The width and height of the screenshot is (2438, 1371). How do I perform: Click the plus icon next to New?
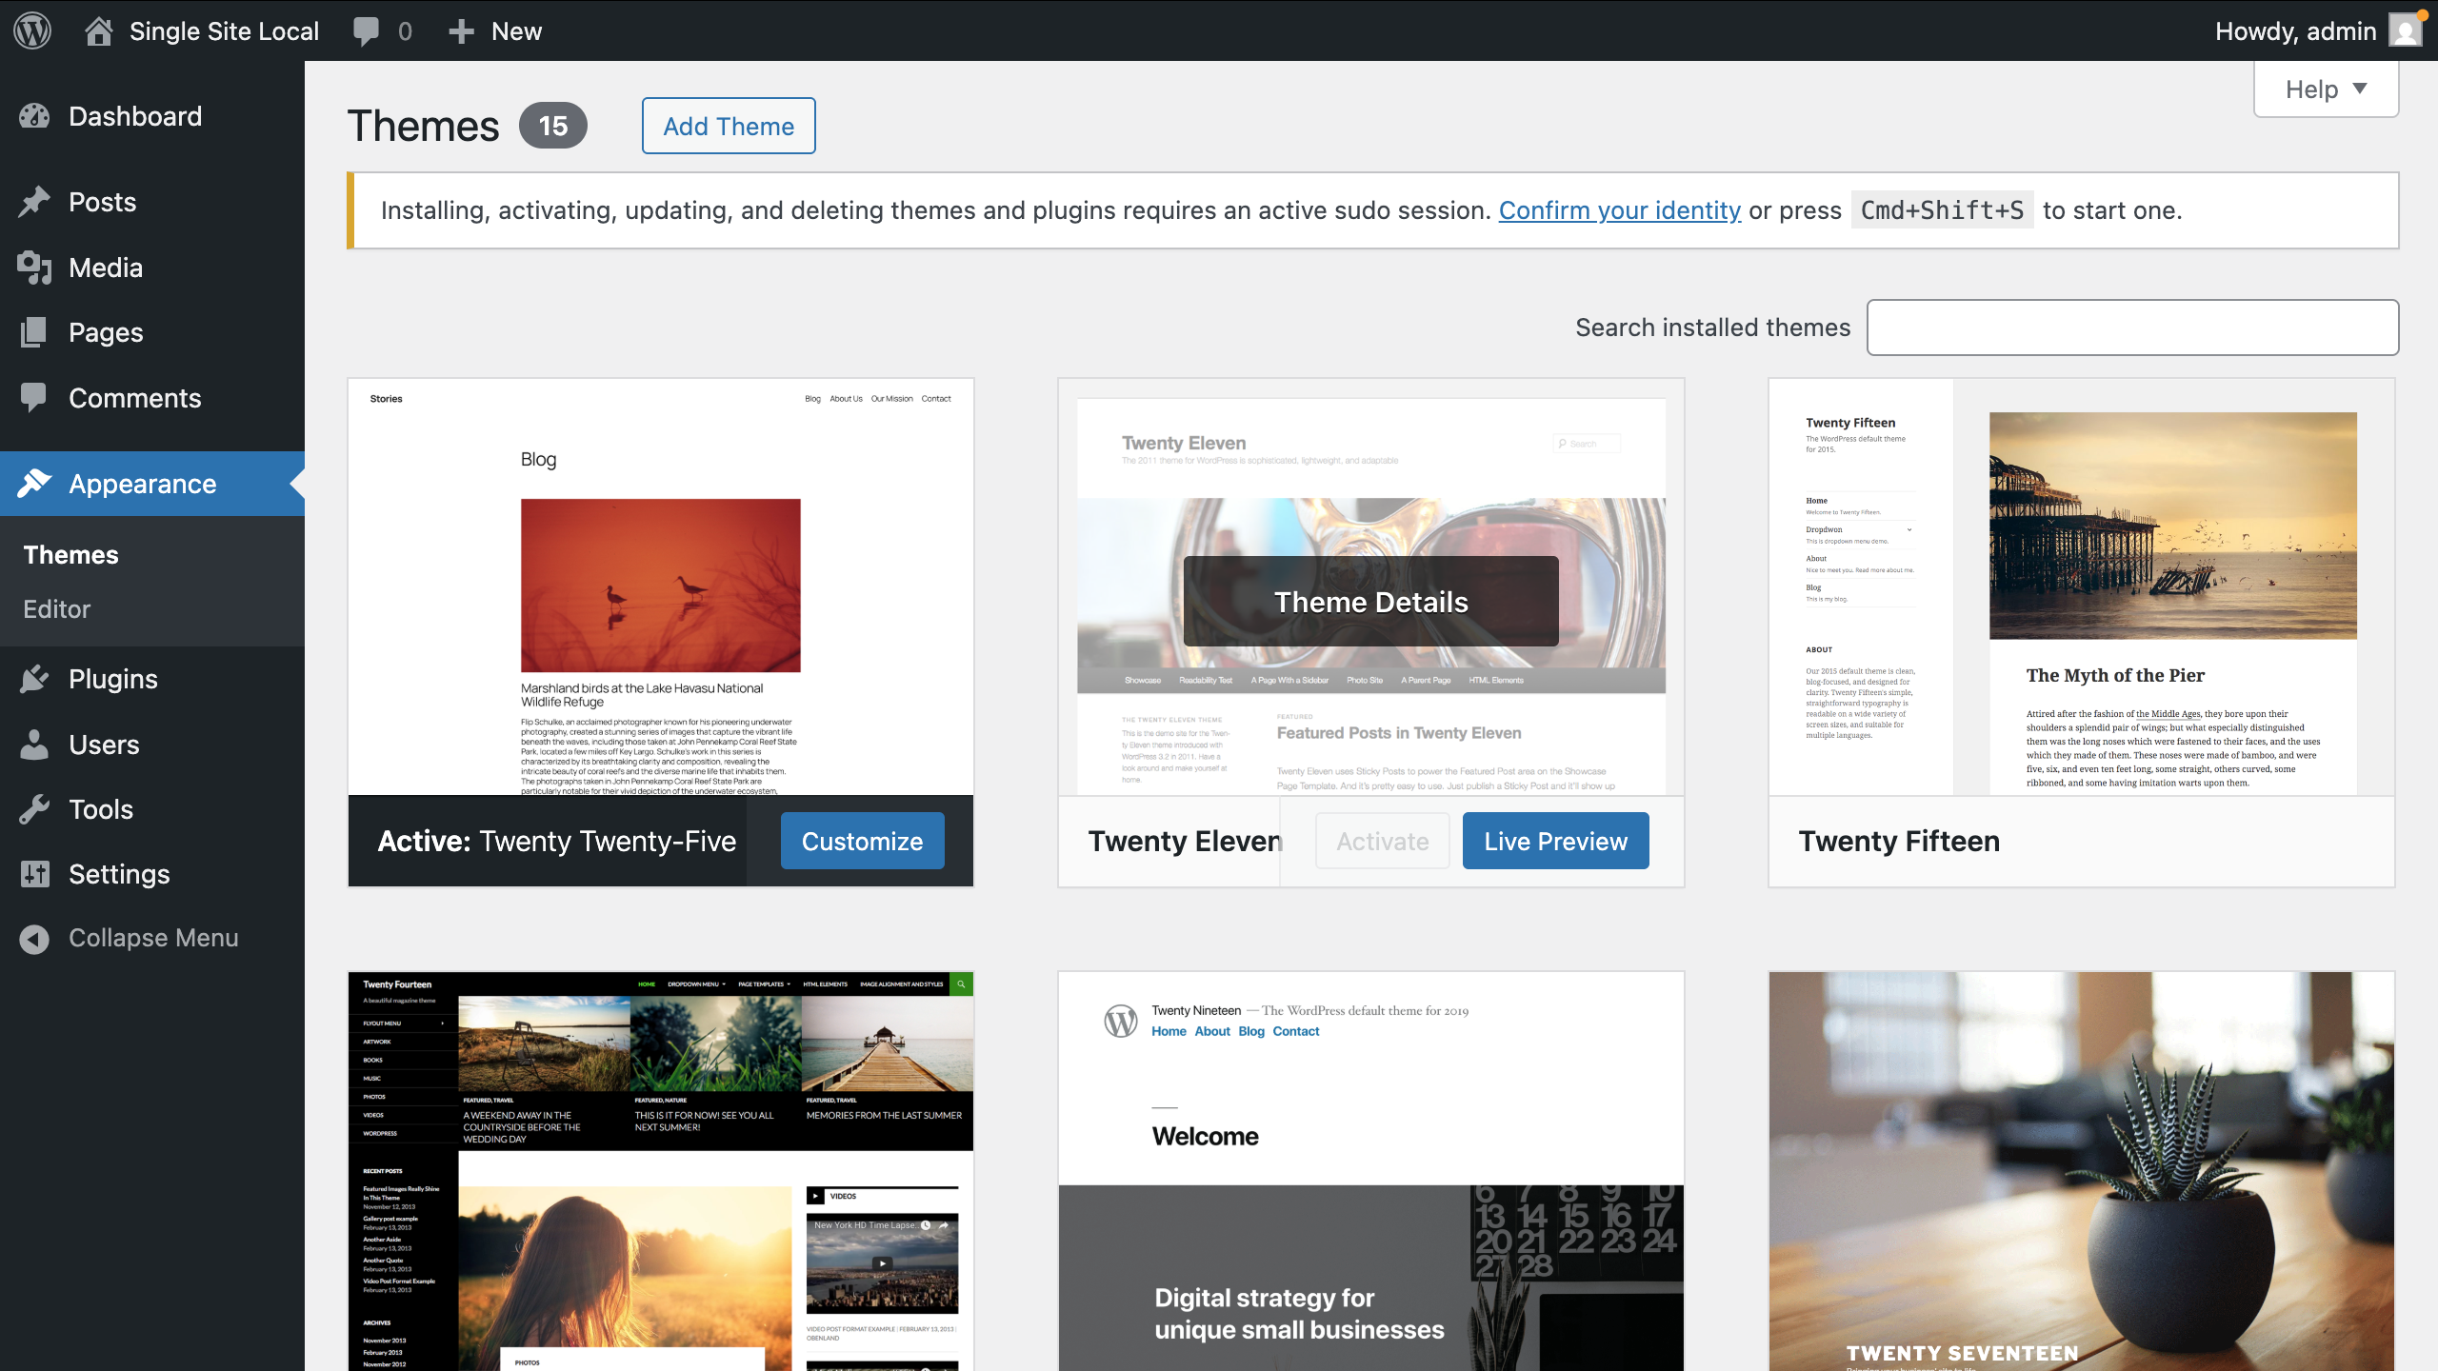tap(461, 31)
